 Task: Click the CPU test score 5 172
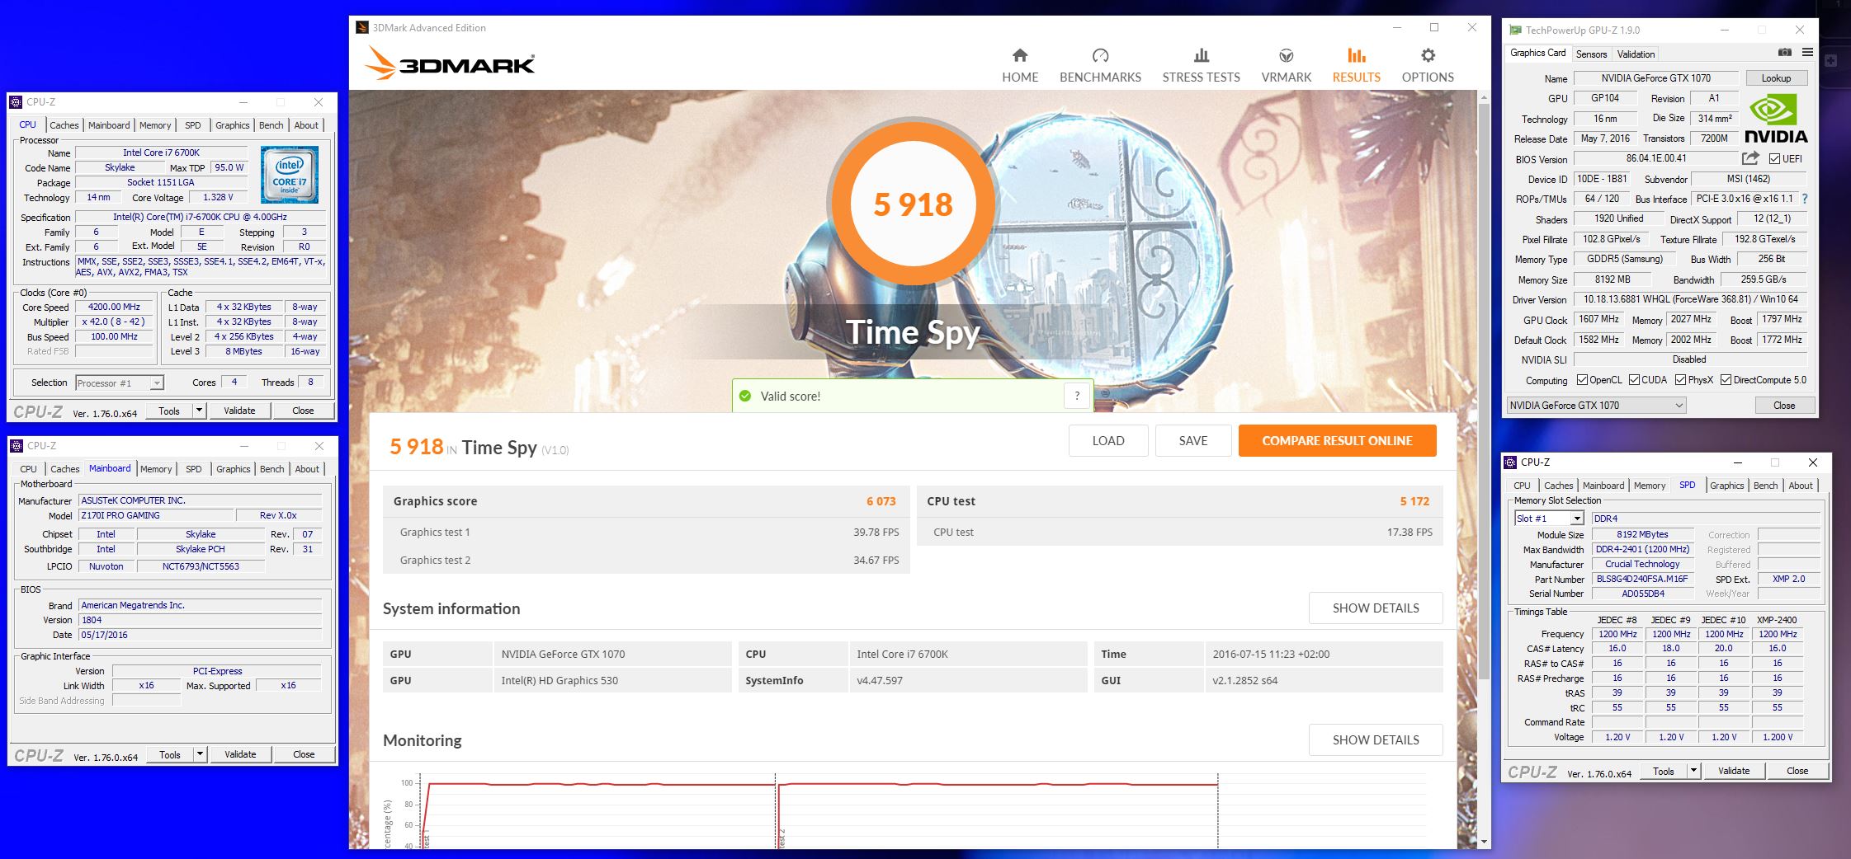click(1414, 501)
